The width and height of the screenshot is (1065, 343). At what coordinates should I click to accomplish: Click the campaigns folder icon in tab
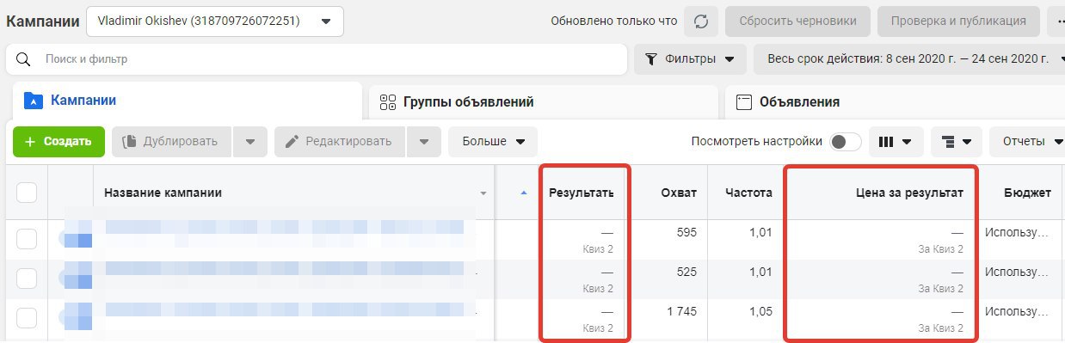[33, 100]
